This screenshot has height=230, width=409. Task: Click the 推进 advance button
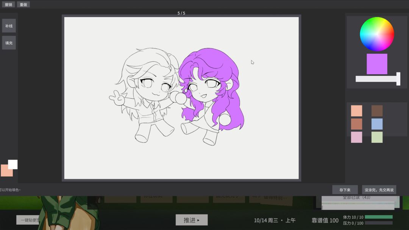pyautogui.click(x=192, y=220)
